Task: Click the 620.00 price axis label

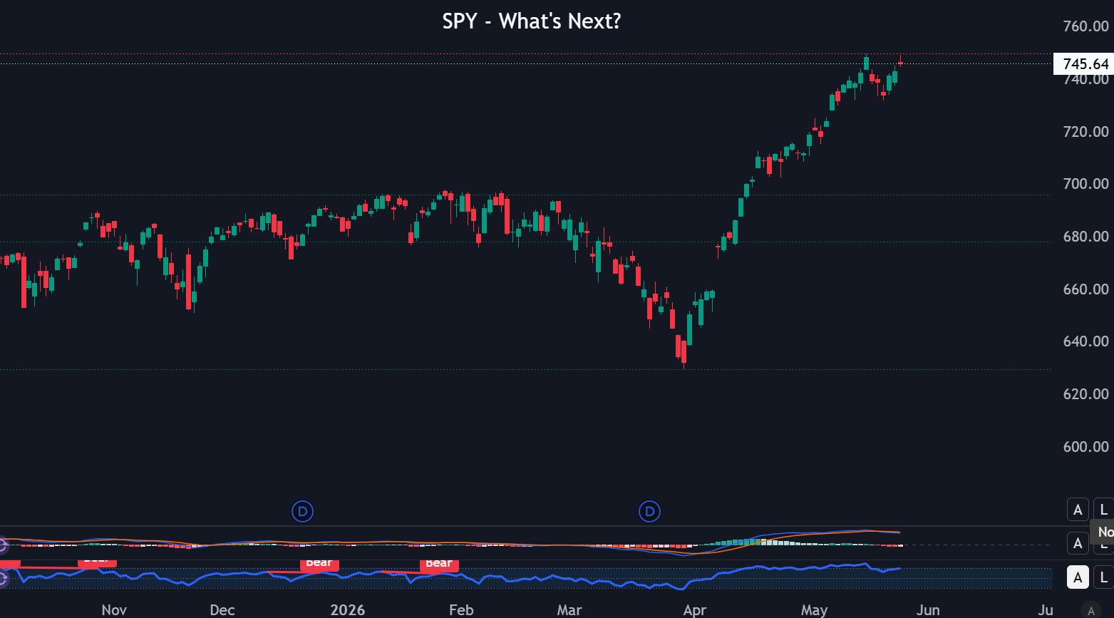Action: (x=1085, y=394)
